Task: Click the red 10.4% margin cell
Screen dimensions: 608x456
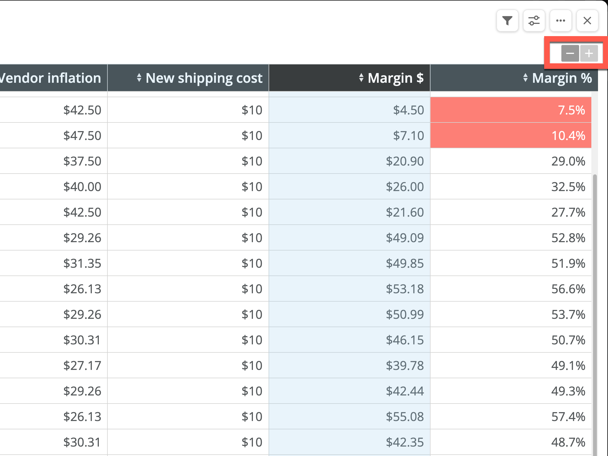Action: [x=511, y=136]
